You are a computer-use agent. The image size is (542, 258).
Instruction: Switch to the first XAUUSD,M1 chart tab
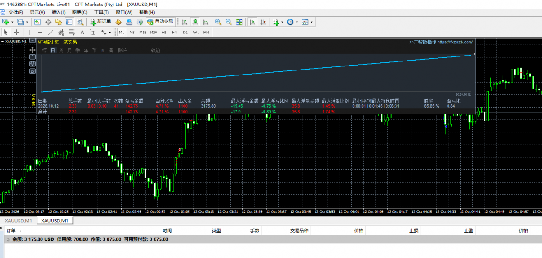[x=19, y=220]
